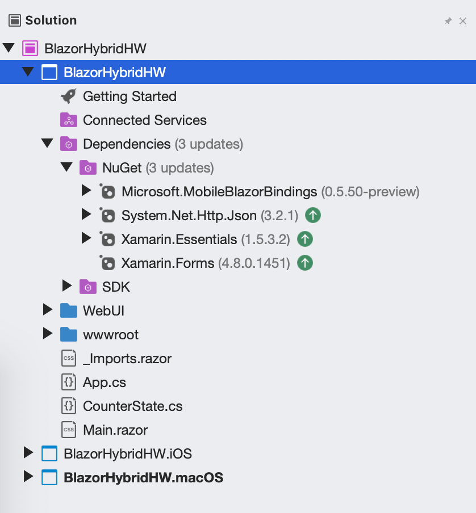
Task: Expand the wwwroot folder
Action: tap(48, 333)
